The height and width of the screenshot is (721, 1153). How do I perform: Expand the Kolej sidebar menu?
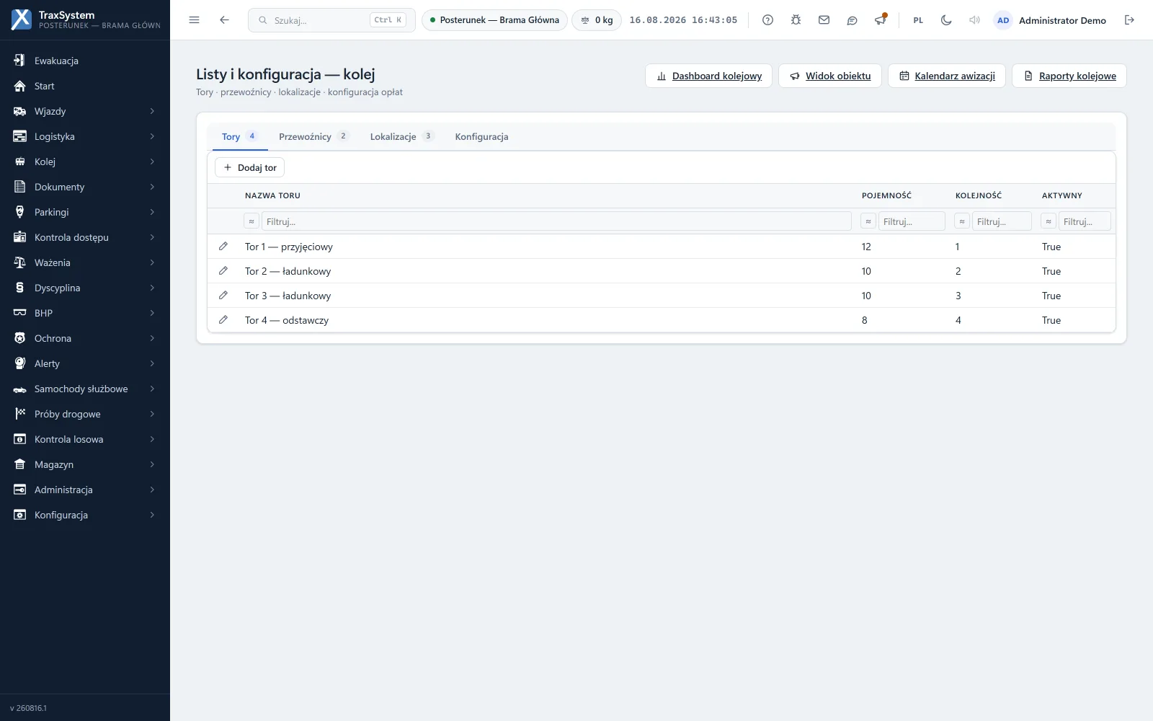tap(85, 162)
